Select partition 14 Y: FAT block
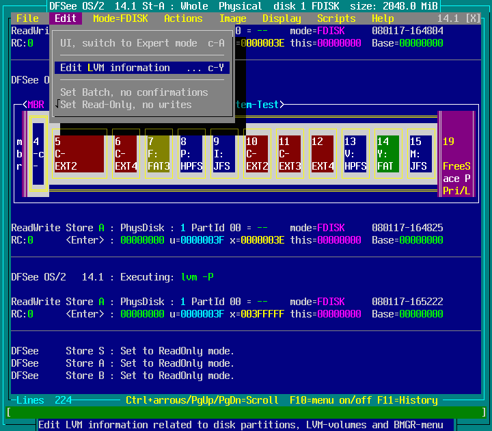492x431 pixels. (x=387, y=154)
